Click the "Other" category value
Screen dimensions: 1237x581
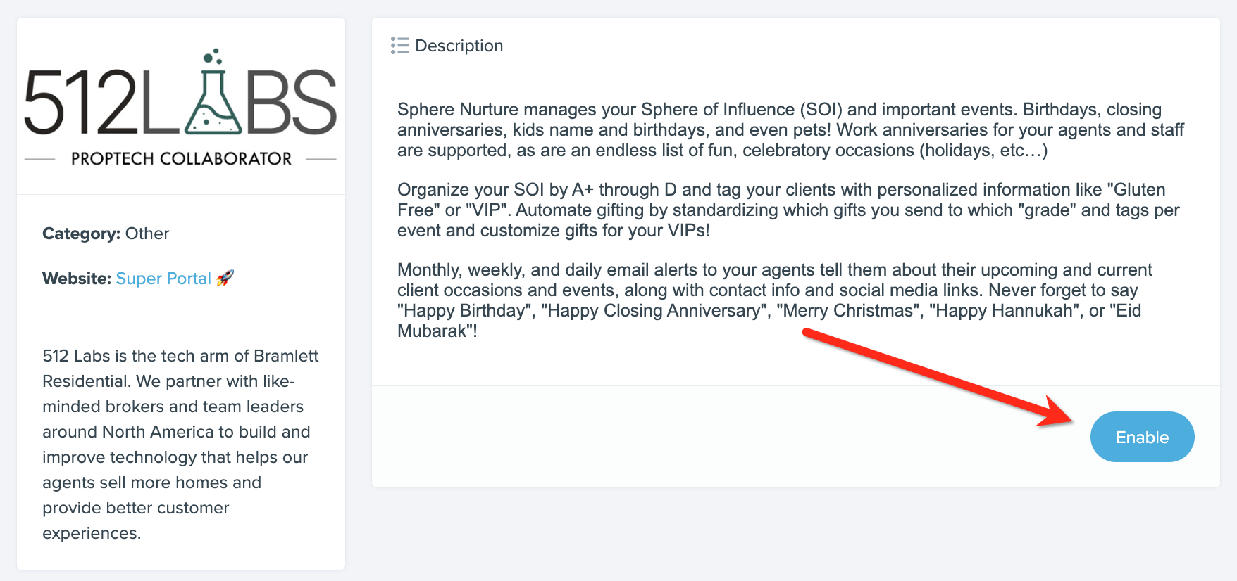pos(147,234)
